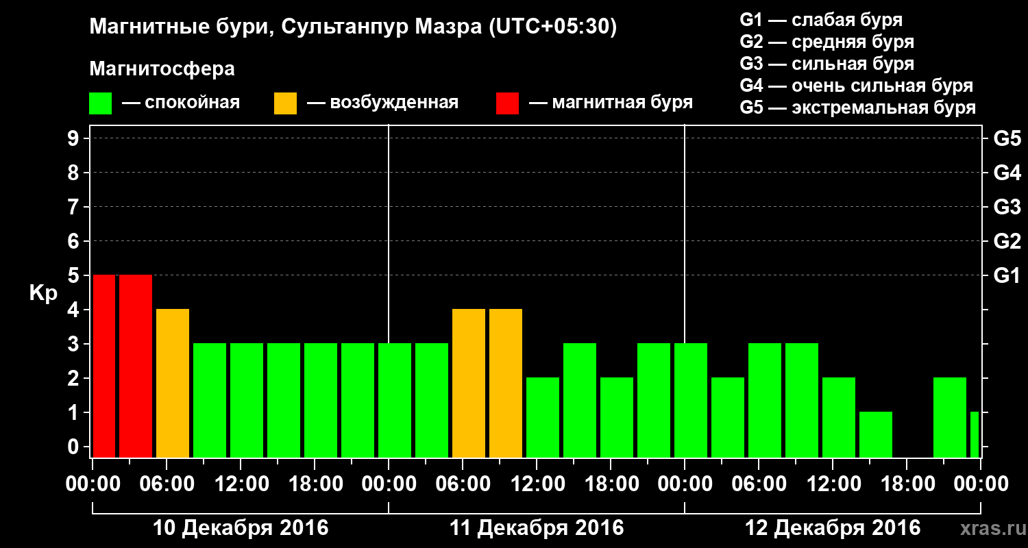Click the 'G1 — слабая буря' legend line
The width and height of the screenshot is (1028, 548).
pyautogui.click(x=821, y=20)
